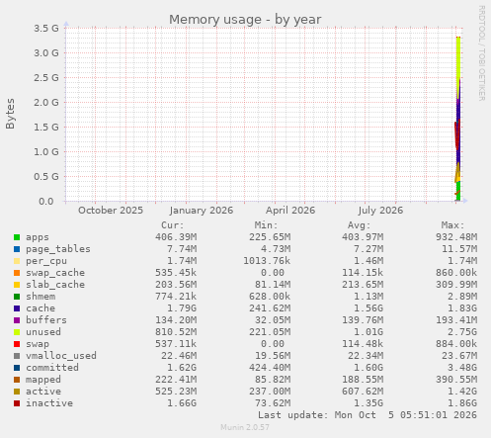Image resolution: width=491 pixels, height=438 pixels.
Task: Click the unused max value 2.75G
Action: (x=462, y=332)
